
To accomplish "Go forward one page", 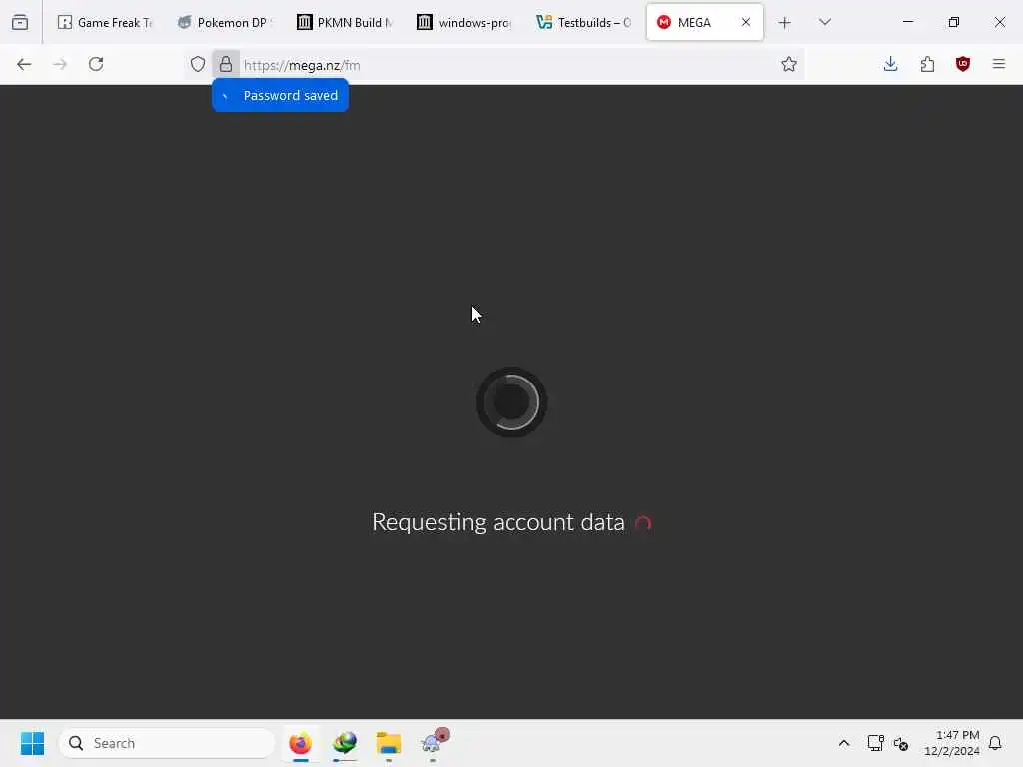I will [x=60, y=64].
